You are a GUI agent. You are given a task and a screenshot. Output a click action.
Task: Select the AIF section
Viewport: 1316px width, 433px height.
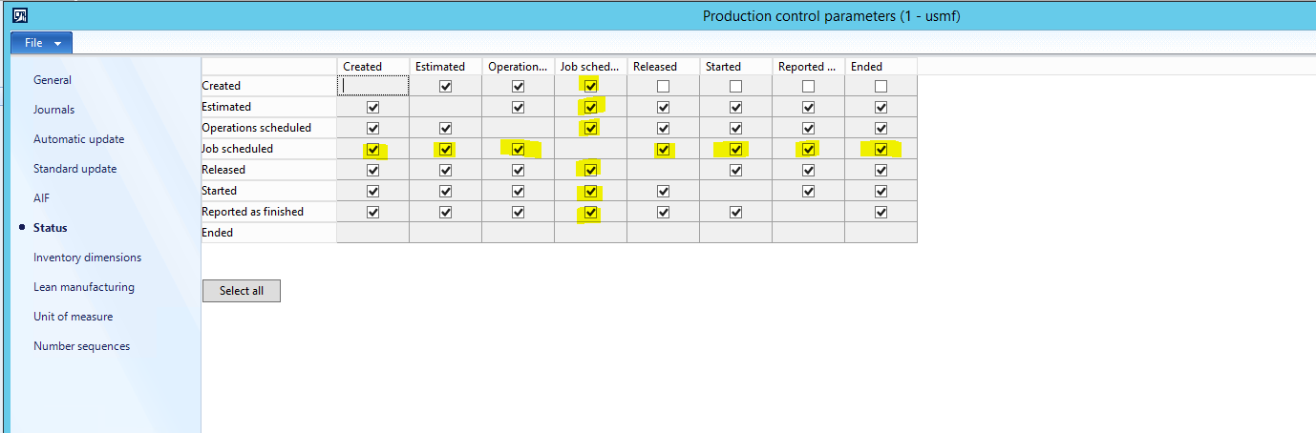pos(41,198)
